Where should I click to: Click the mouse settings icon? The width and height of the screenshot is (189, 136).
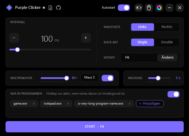pyautogui.click(x=149, y=8)
